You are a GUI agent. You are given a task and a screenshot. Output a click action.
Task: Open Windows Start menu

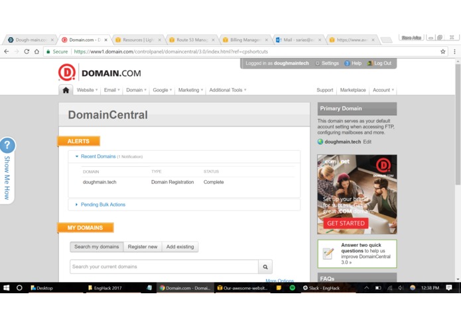(6, 288)
